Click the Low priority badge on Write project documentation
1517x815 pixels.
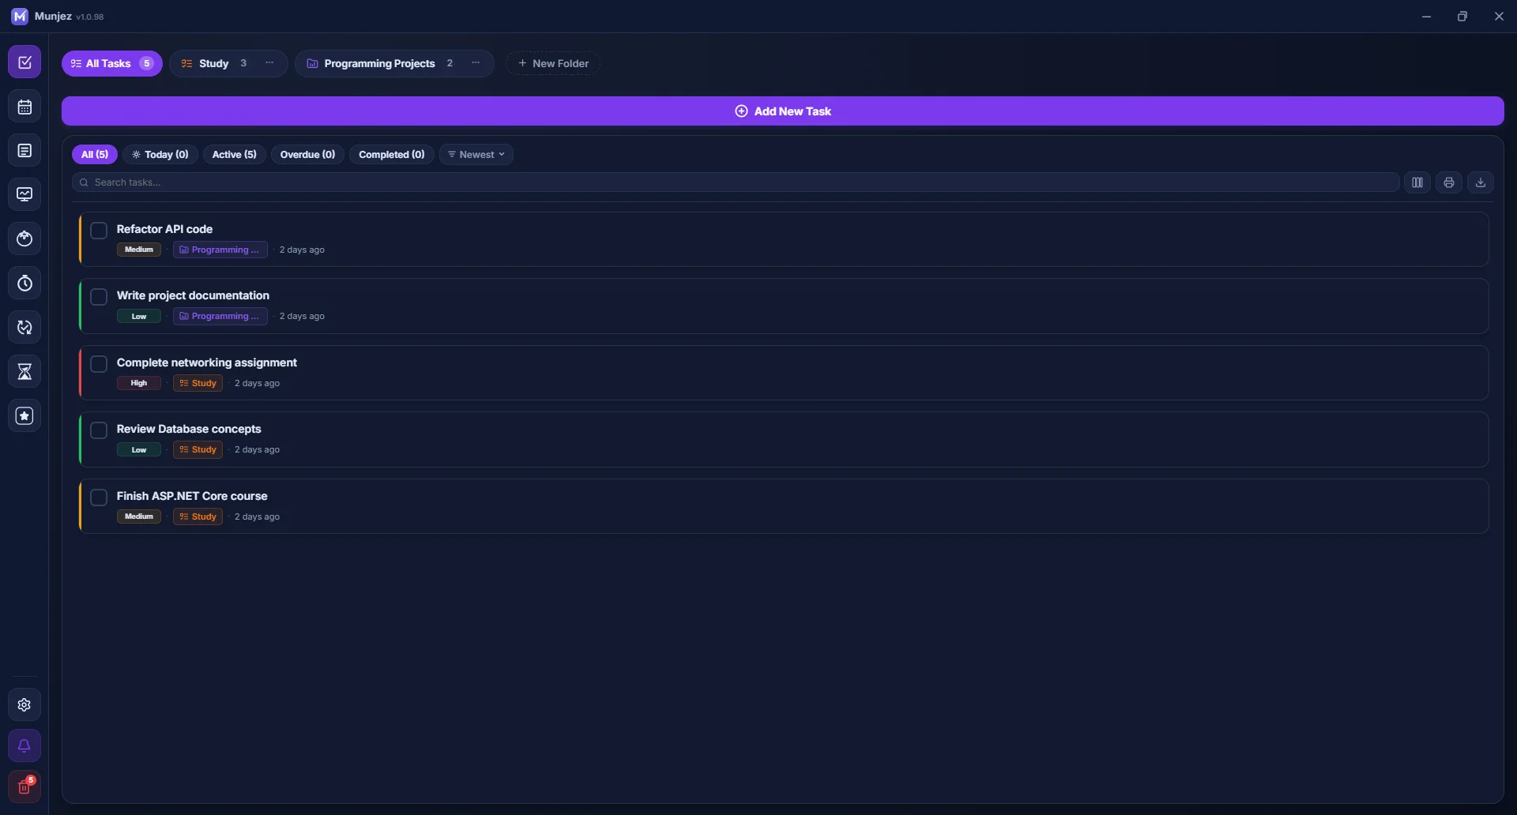139,316
